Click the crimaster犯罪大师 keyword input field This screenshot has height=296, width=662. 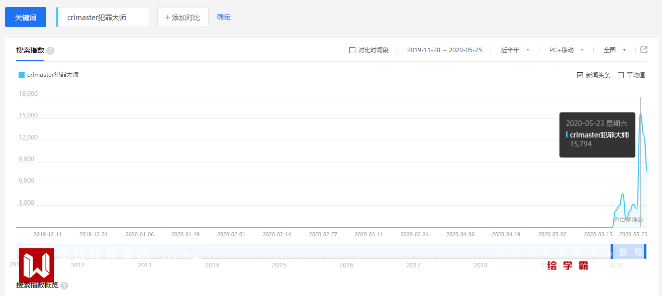point(103,17)
